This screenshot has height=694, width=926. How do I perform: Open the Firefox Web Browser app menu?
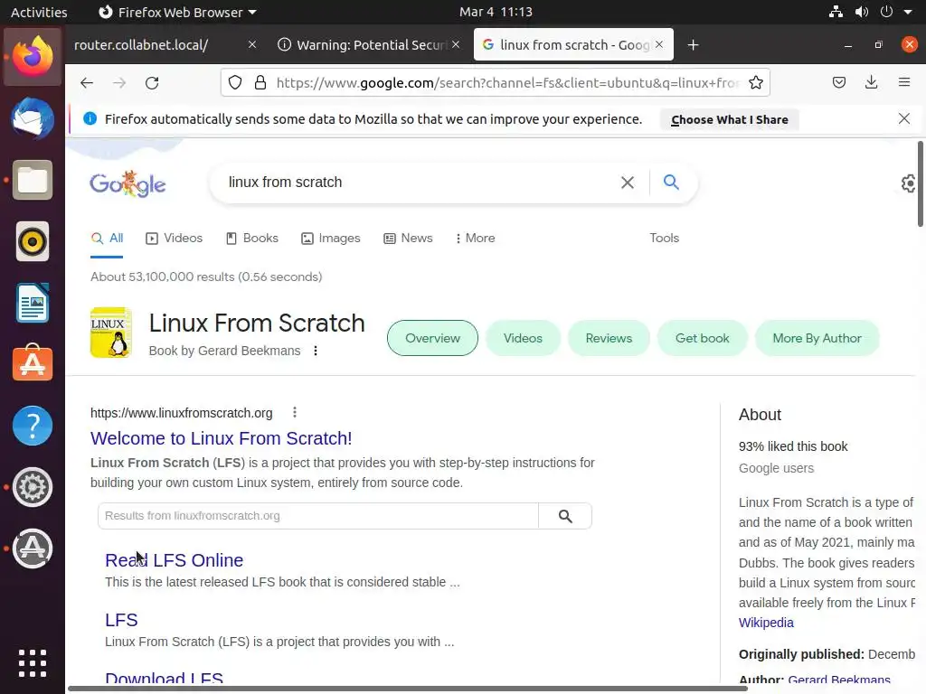click(x=177, y=12)
